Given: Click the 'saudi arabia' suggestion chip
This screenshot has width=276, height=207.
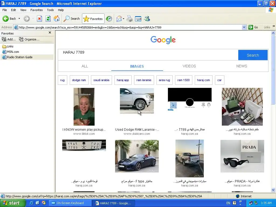Looking at the screenshot, I should tap(101, 80).
